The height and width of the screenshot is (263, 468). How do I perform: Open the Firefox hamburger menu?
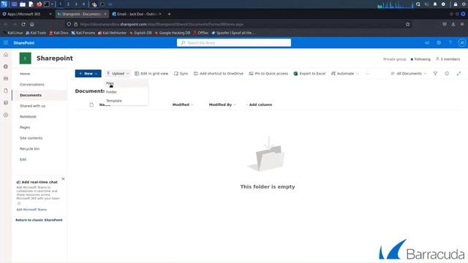pos(461,24)
